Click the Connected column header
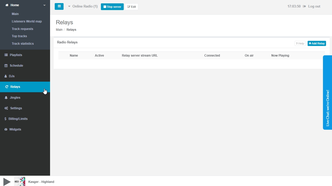The width and height of the screenshot is (332, 186). coord(212,56)
